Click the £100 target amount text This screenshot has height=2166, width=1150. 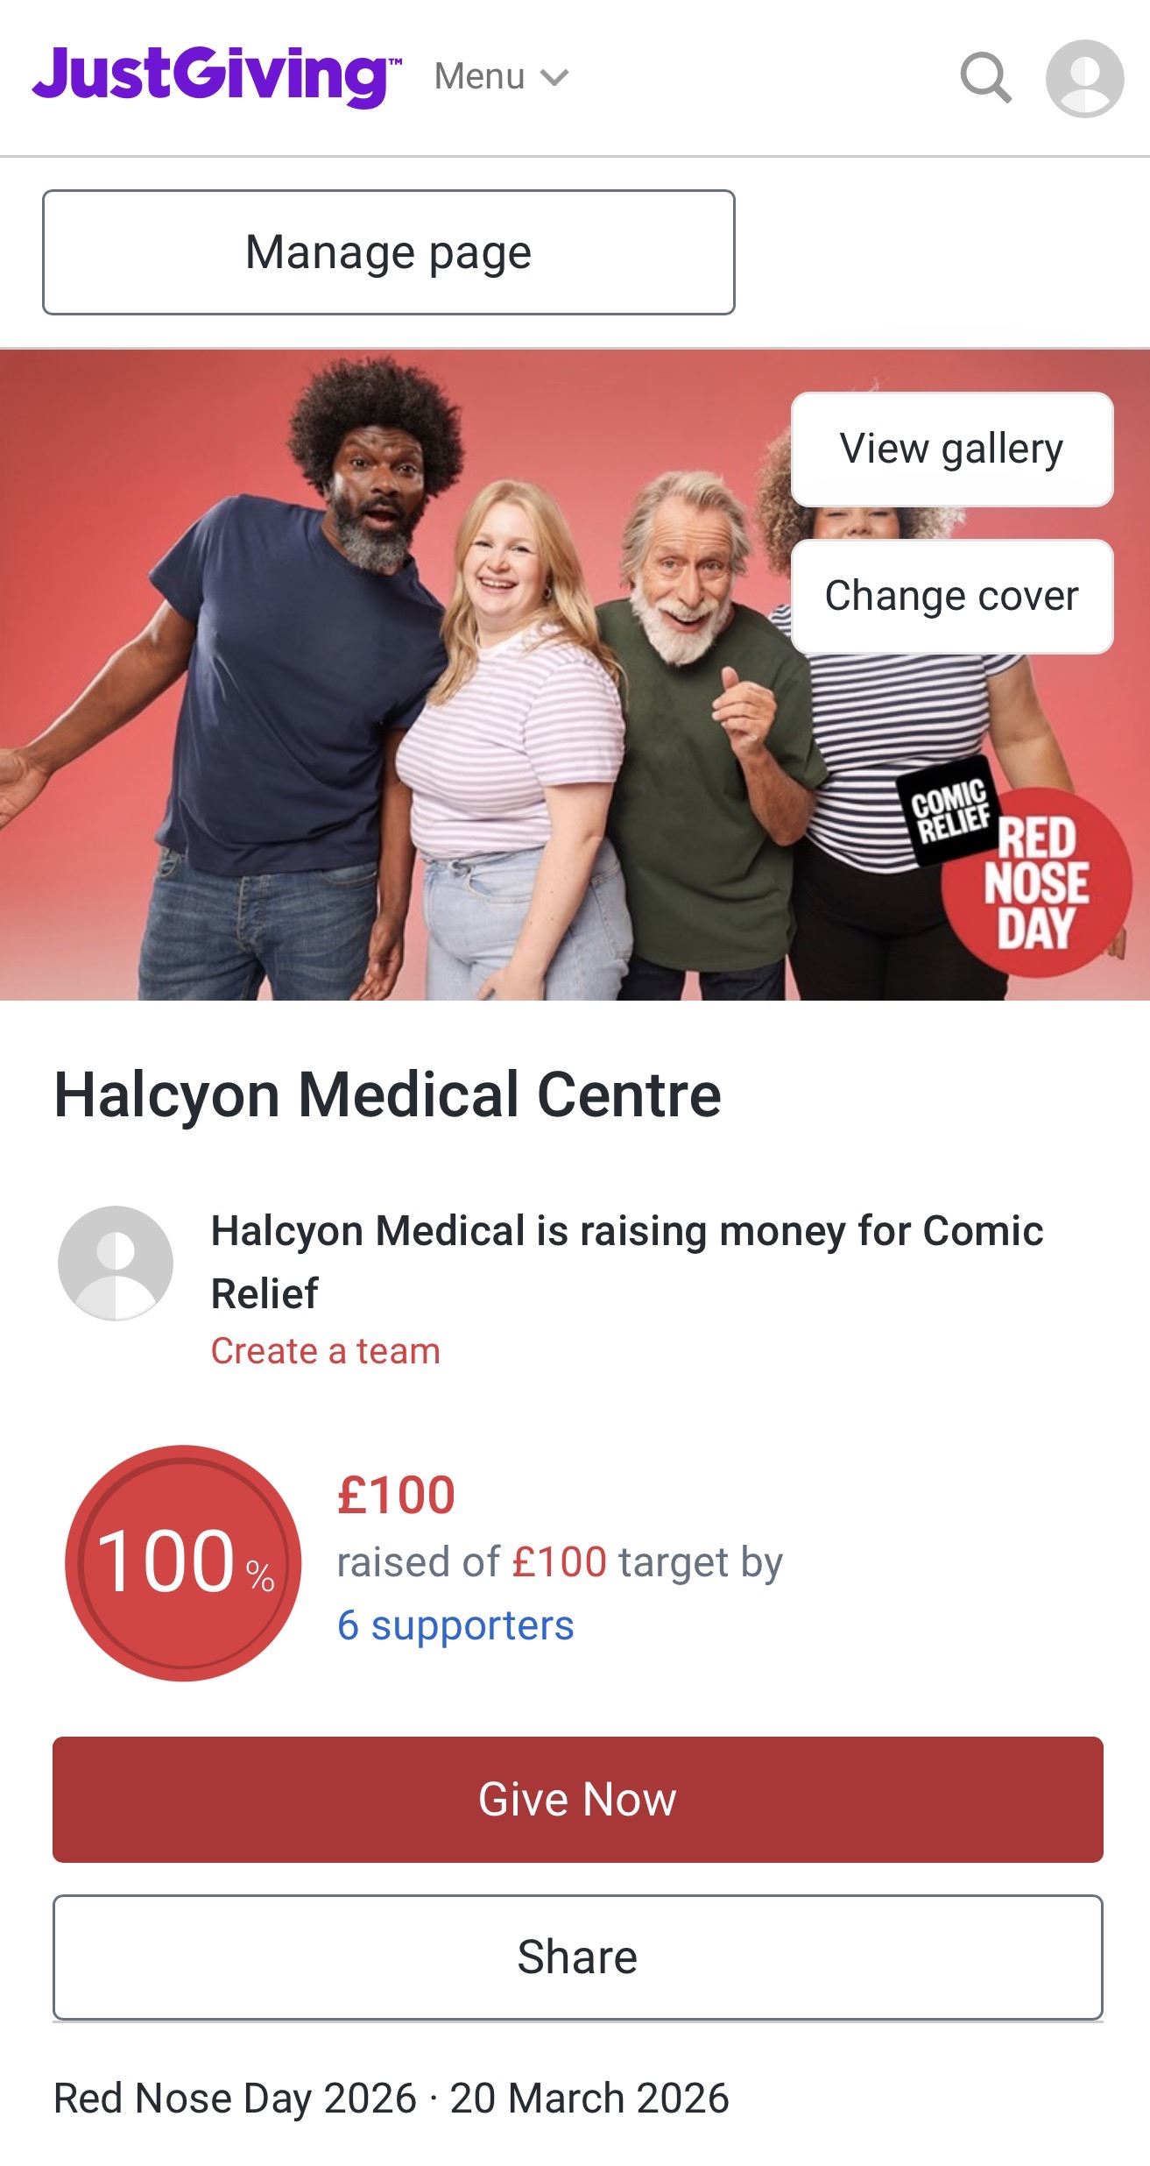559,1561
